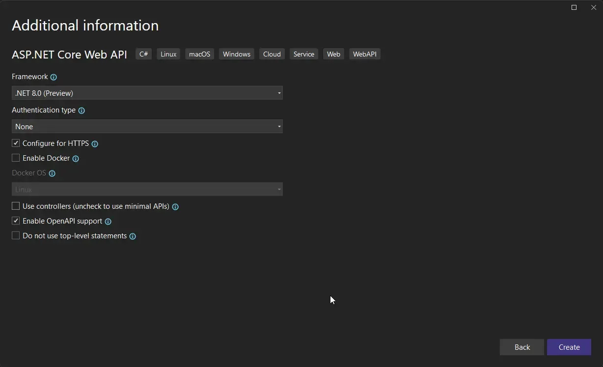The width and height of the screenshot is (603, 367).
Task: Click the Framework info icon
Action: [x=54, y=77]
